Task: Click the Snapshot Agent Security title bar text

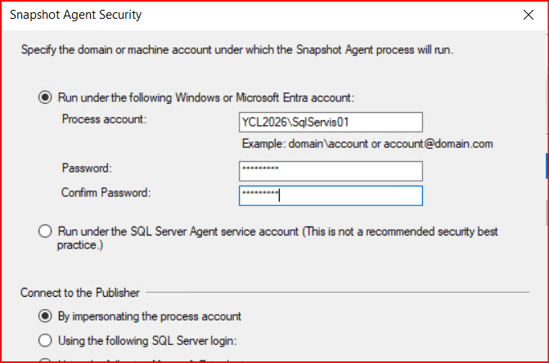Action: [75, 14]
